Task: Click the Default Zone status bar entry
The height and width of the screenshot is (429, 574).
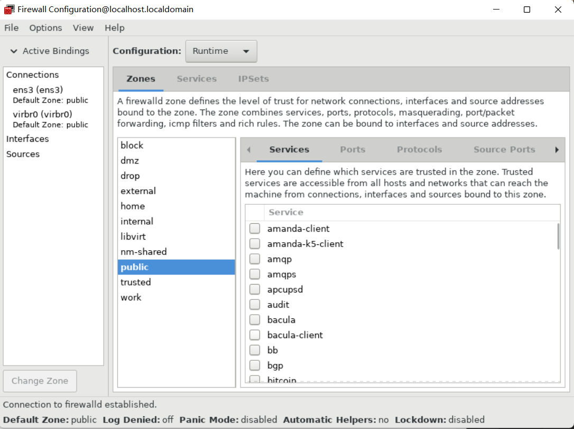Action: (50, 420)
